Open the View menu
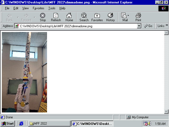The width and height of the screenshot is (169, 127). click(25, 8)
